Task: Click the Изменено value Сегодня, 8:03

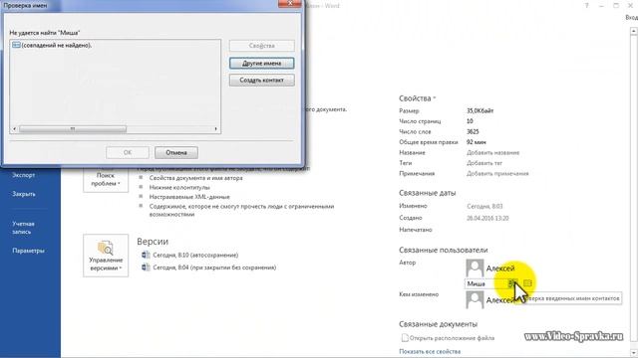Action: [484, 206]
